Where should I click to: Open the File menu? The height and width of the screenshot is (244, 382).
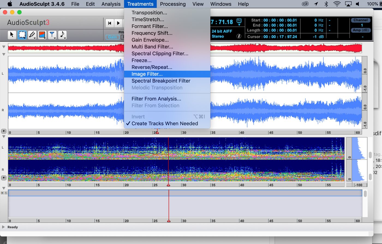[x=75, y=4]
